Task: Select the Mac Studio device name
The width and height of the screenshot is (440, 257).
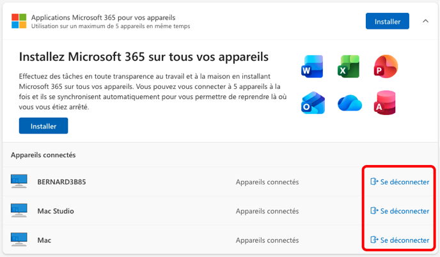Action: (x=56, y=211)
